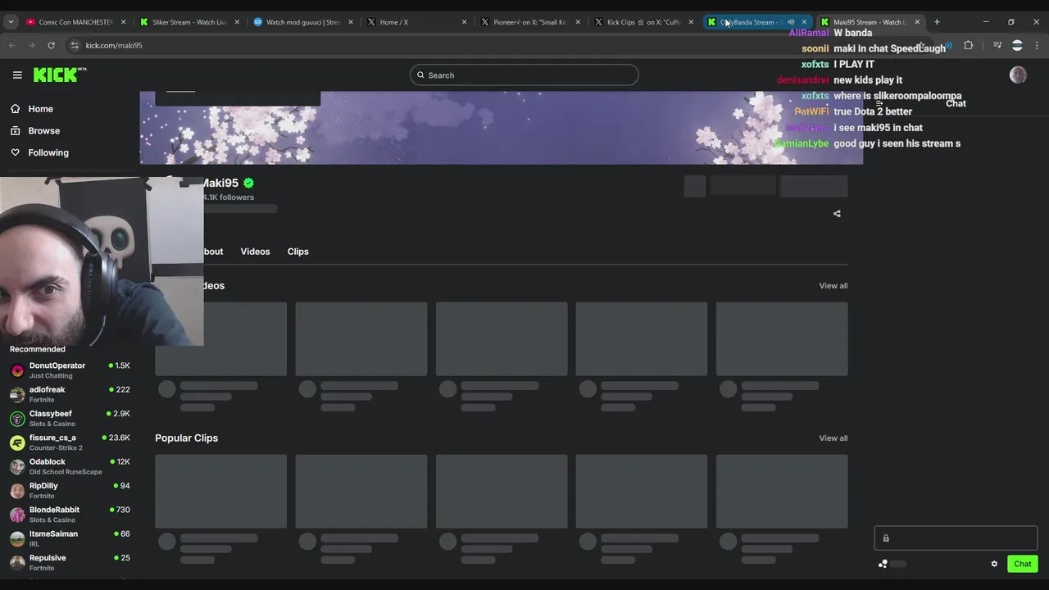1049x590 pixels.
Task: Open the RipDilly recommended channel
Action: coord(70,490)
